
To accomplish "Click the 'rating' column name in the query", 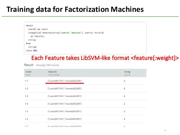I will [32, 40].
